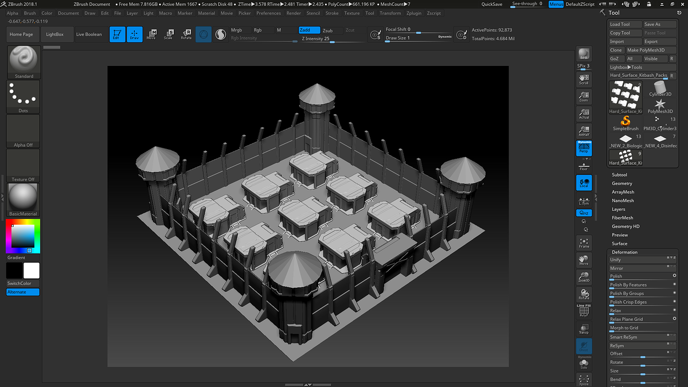Expand the Subtool palette section

pyautogui.click(x=619, y=175)
